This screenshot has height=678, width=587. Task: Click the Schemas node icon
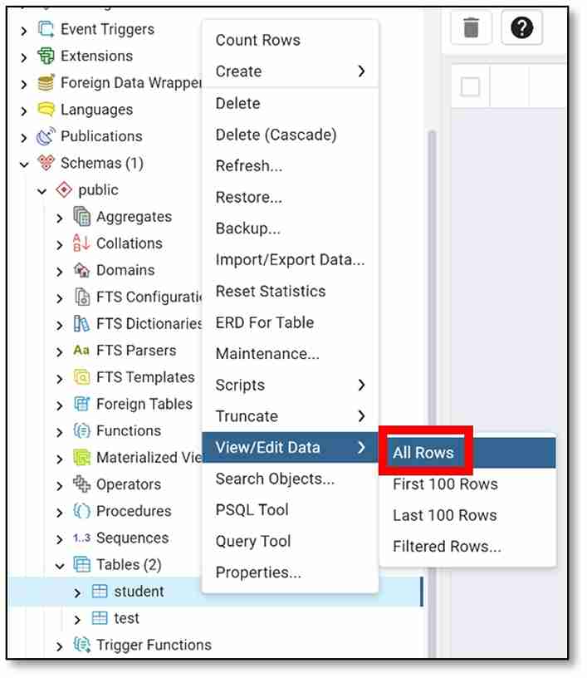pyautogui.click(x=46, y=163)
